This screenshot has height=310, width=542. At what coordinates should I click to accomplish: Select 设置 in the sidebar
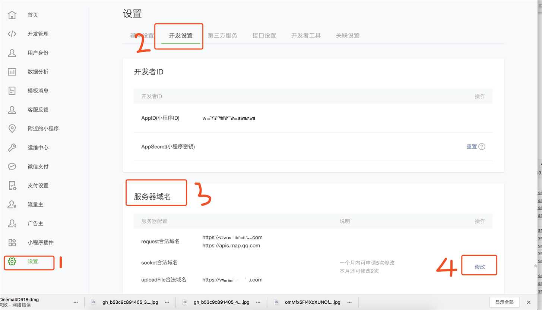tap(33, 261)
